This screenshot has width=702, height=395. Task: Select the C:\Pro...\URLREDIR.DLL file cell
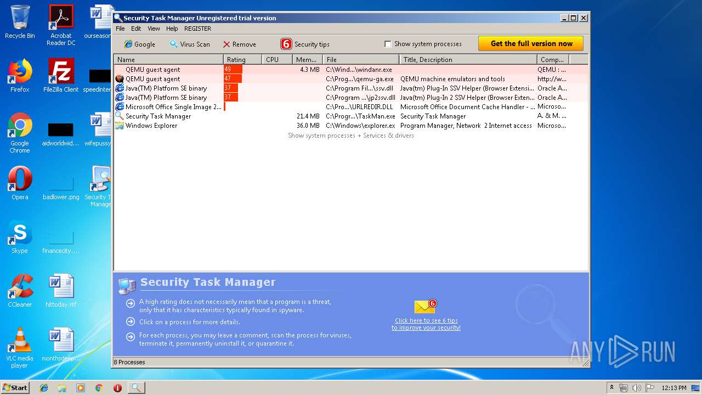pos(359,107)
